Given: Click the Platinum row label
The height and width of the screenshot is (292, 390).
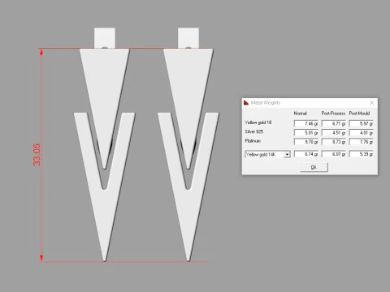Looking at the screenshot, I should click(253, 141).
